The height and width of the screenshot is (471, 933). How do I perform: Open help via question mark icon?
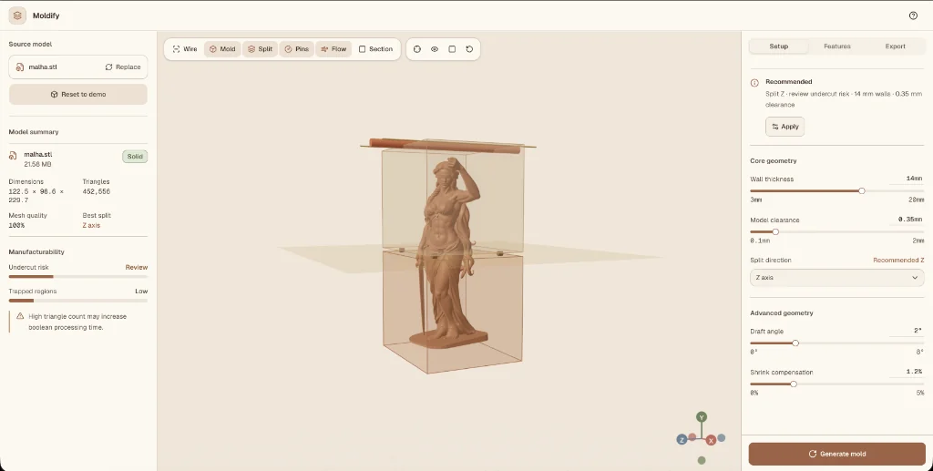tap(913, 15)
